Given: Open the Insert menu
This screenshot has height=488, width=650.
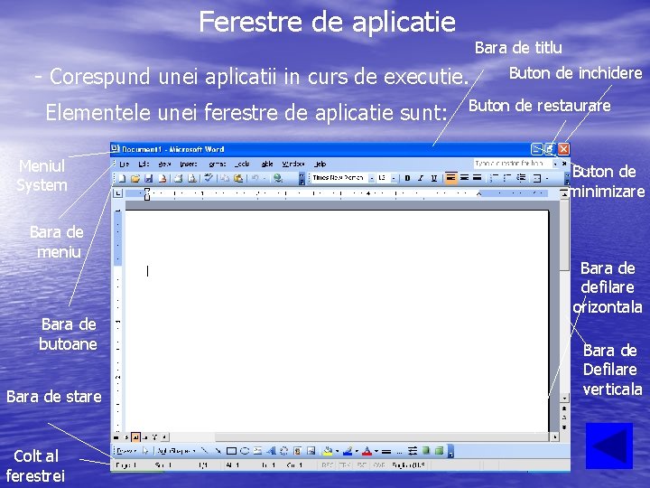Looking at the screenshot, I should 189,164.
